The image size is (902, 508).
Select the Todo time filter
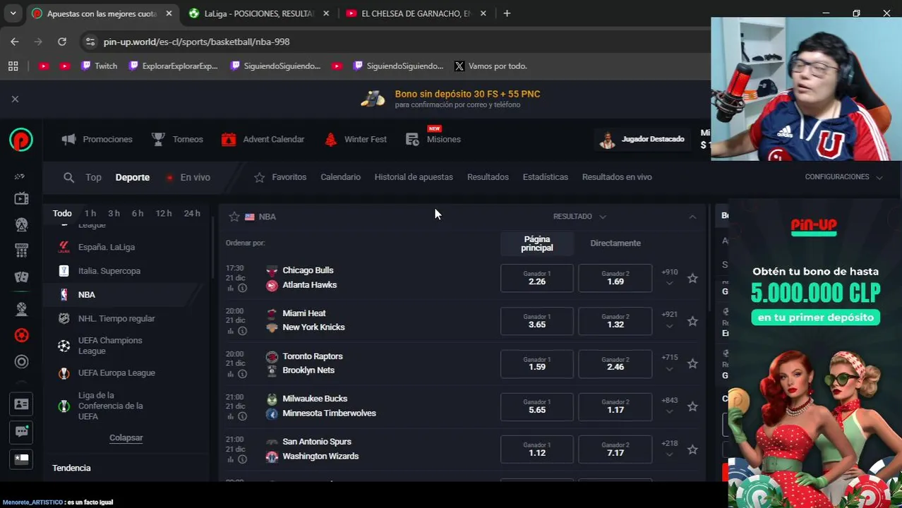pos(62,213)
